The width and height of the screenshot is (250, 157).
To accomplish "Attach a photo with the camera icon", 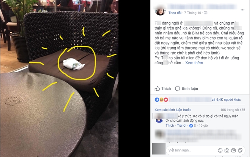I will (x=227, y=150).
